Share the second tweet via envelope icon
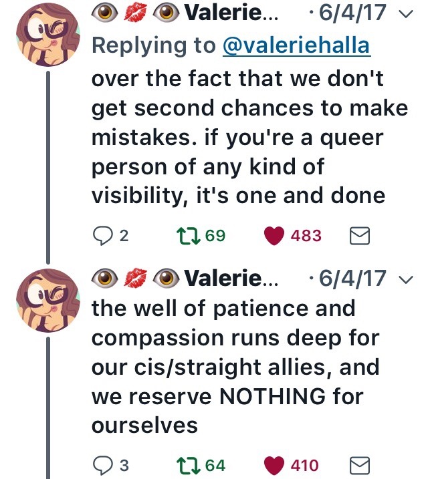The image size is (428, 479). point(360,464)
